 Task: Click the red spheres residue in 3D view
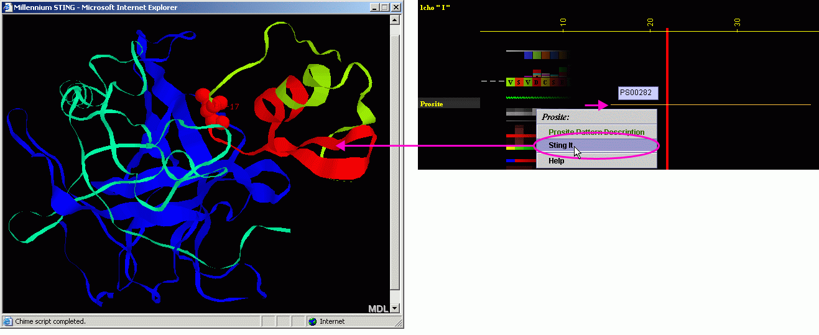tap(211, 107)
